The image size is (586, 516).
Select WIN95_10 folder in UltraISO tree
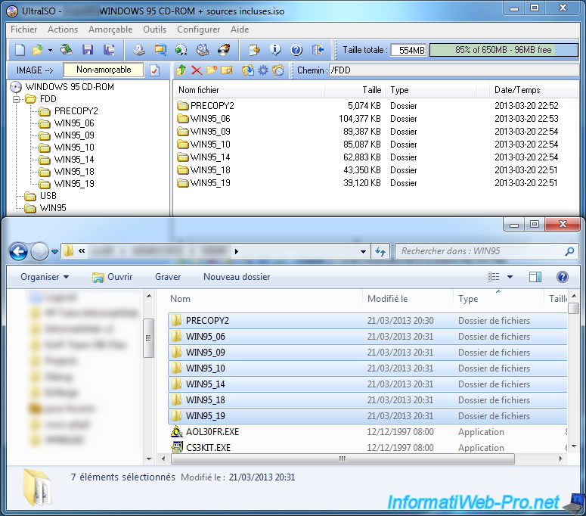pos(74,148)
